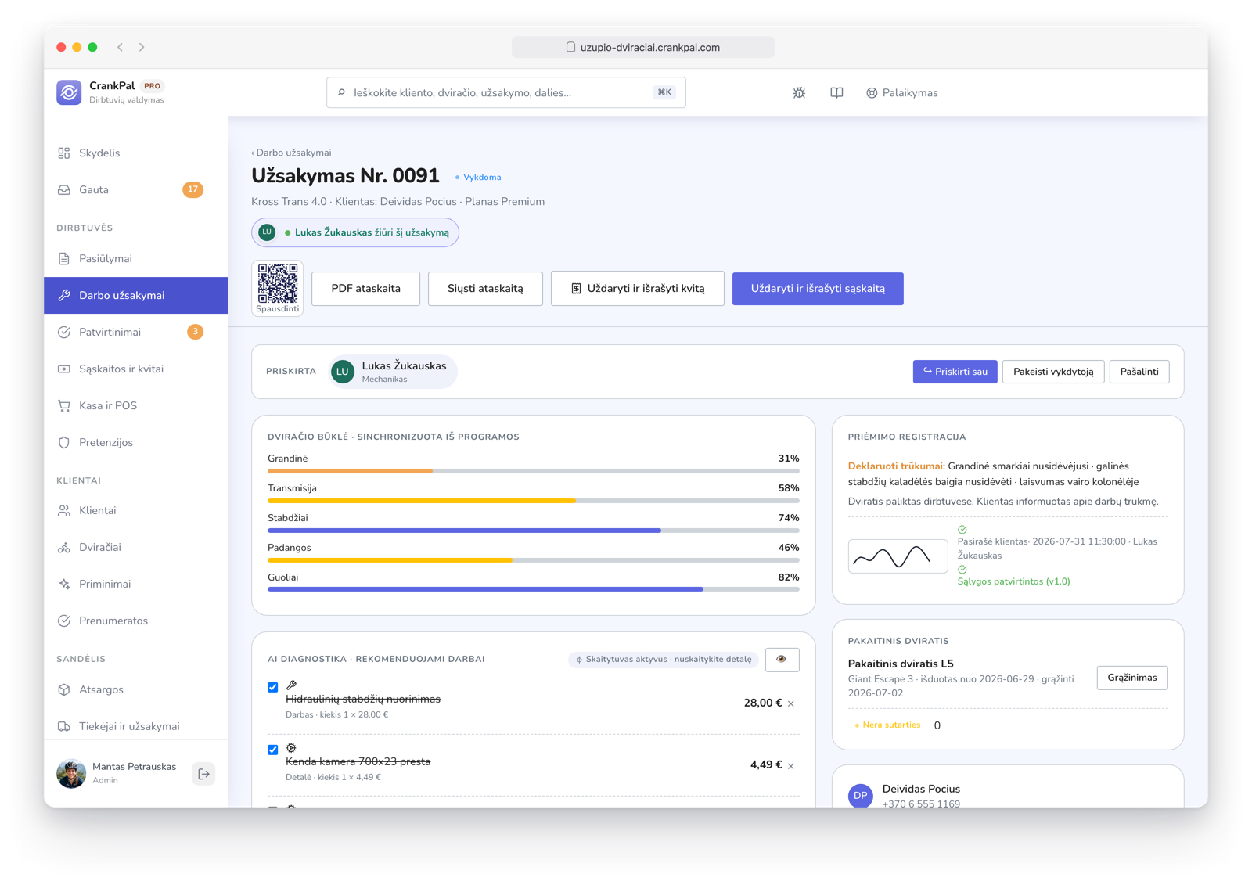Image resolution: width=1252 pixels, height=885 pixels.
Task: Click the Padangos 46% progress bar
Action: 534,560
